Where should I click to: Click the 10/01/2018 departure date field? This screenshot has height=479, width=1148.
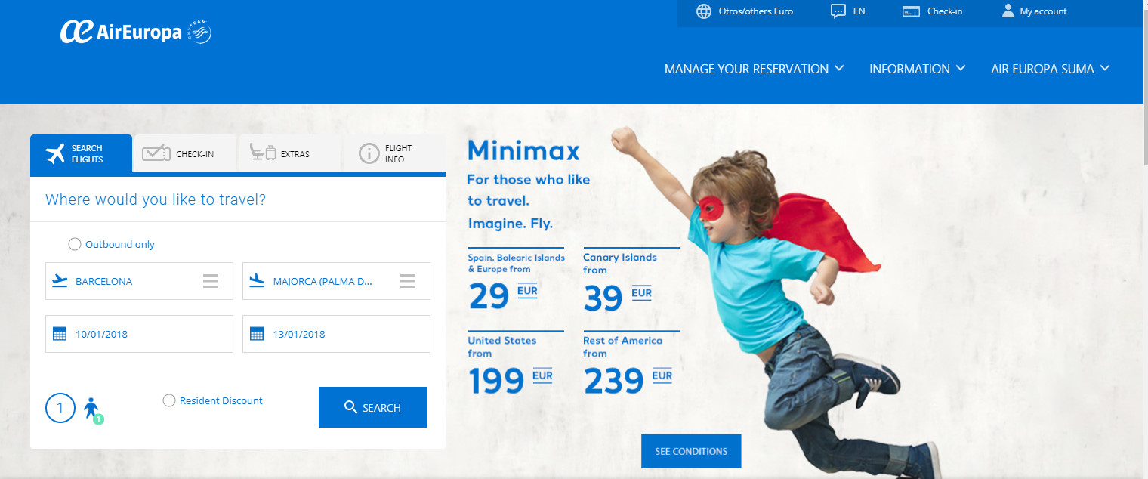(x=139, y=334)
